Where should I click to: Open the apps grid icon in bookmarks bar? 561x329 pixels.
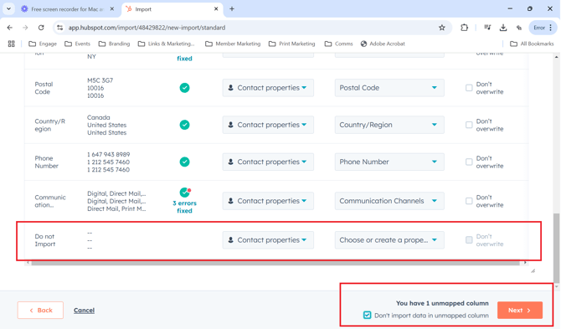coord(12,44)
